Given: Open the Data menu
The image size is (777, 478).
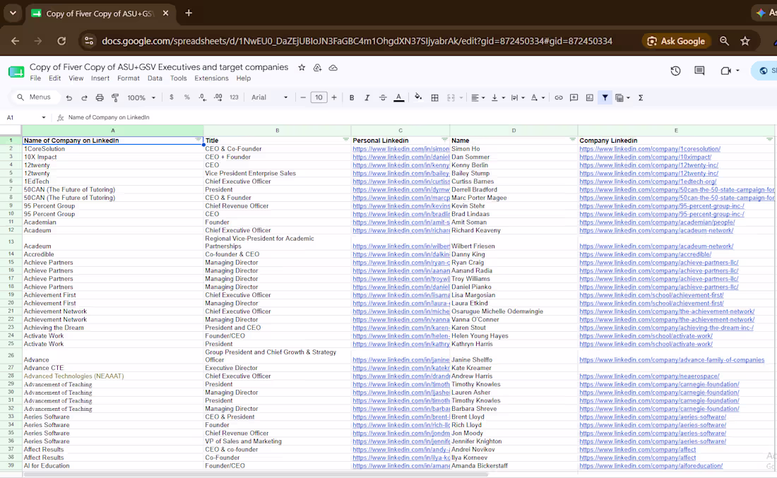Looking at the screenshot, I should (155, 78).
